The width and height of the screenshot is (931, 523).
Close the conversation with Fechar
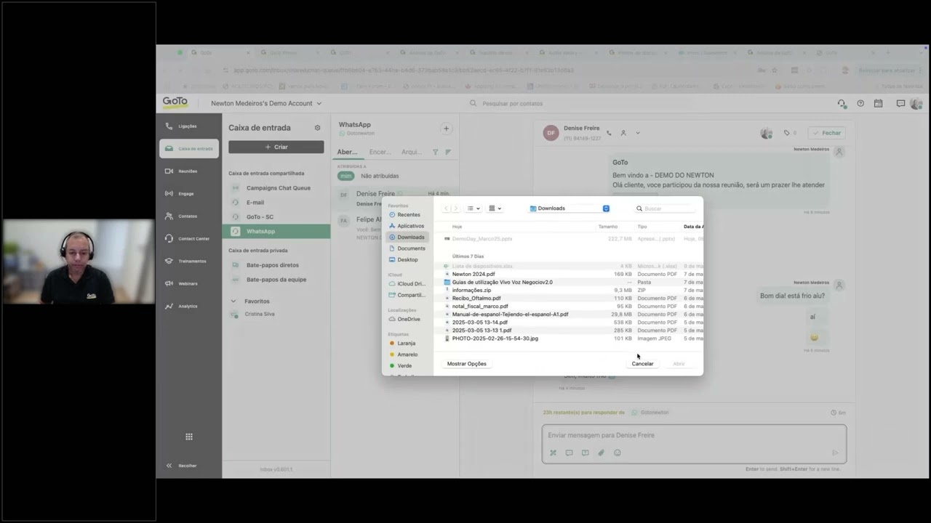click(x=827, y=133)
